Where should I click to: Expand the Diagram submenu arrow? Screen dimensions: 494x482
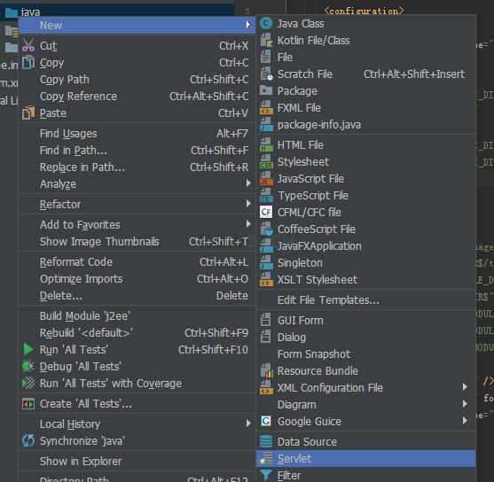465,404
